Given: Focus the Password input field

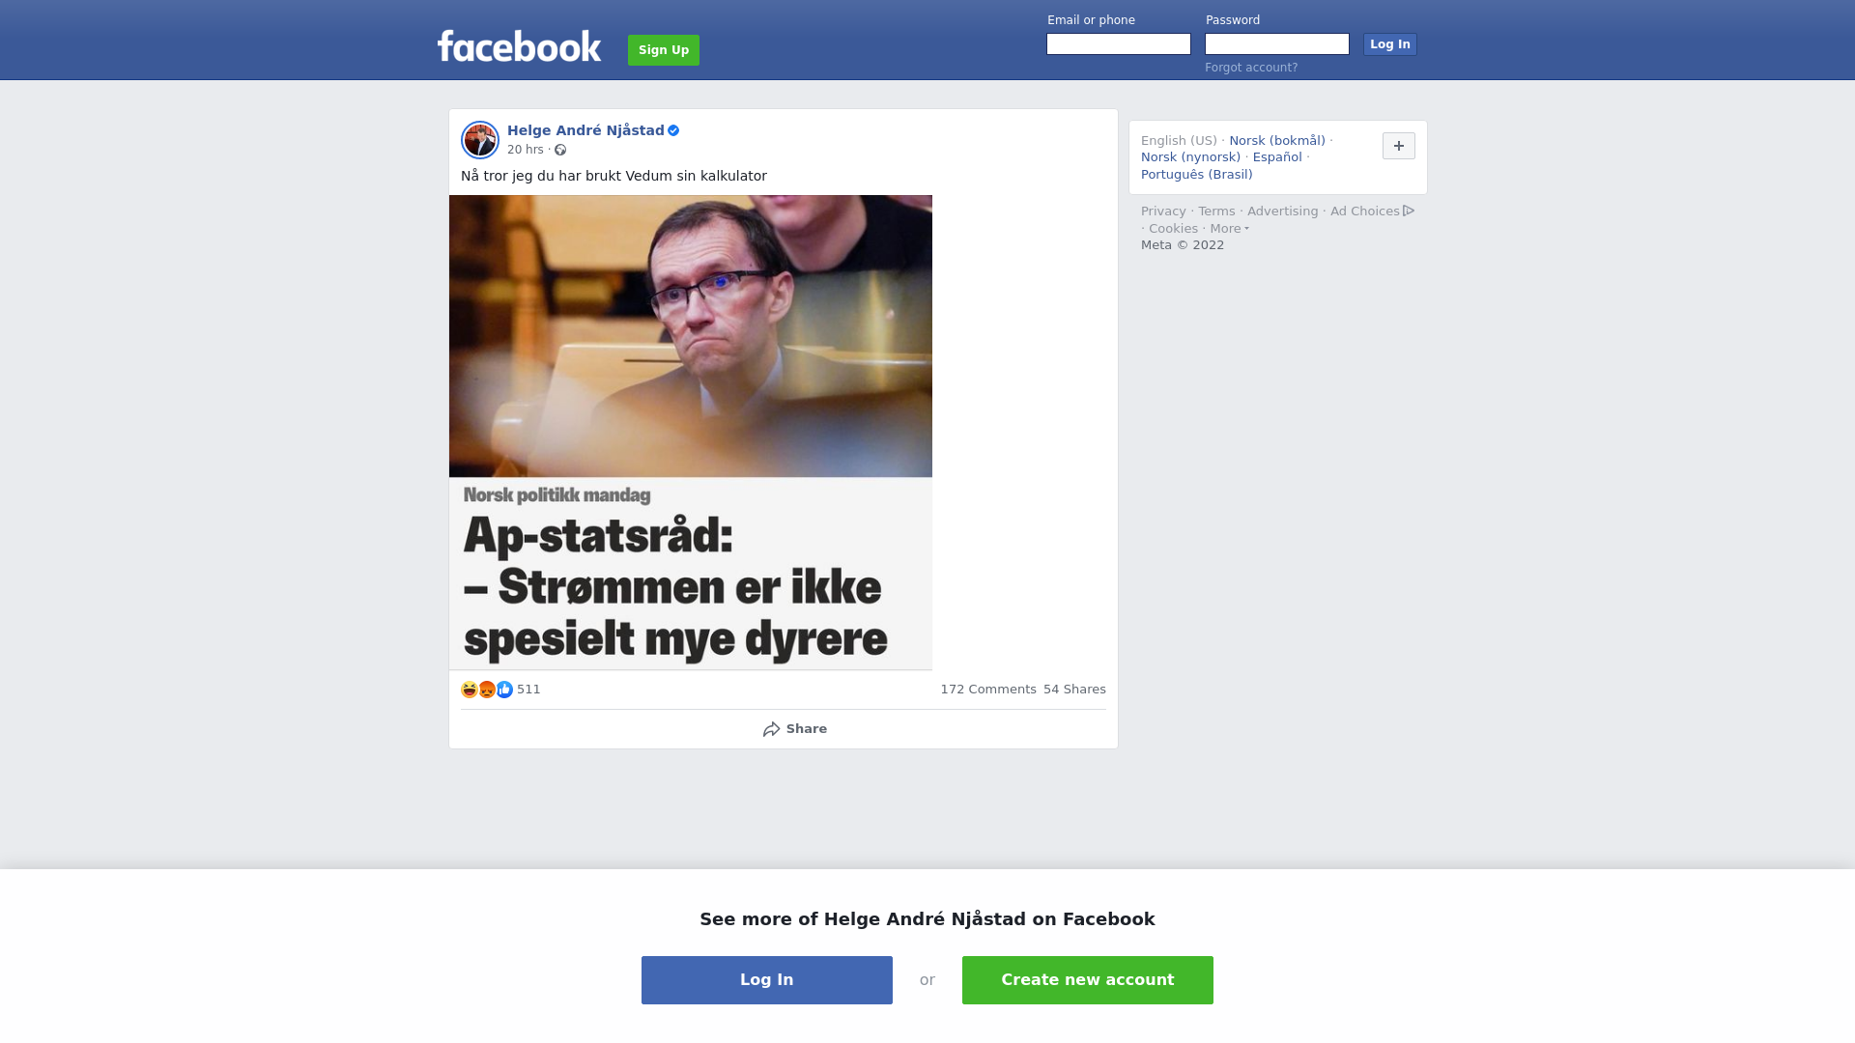Looking at the screenshot, I should [1277, 44].
